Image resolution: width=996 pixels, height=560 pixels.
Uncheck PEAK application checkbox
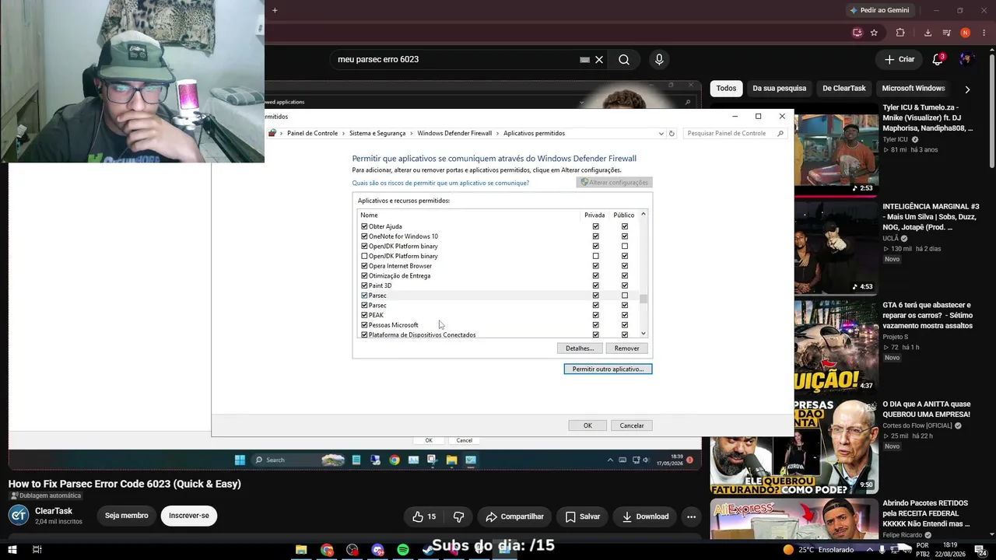coord(364,315)
